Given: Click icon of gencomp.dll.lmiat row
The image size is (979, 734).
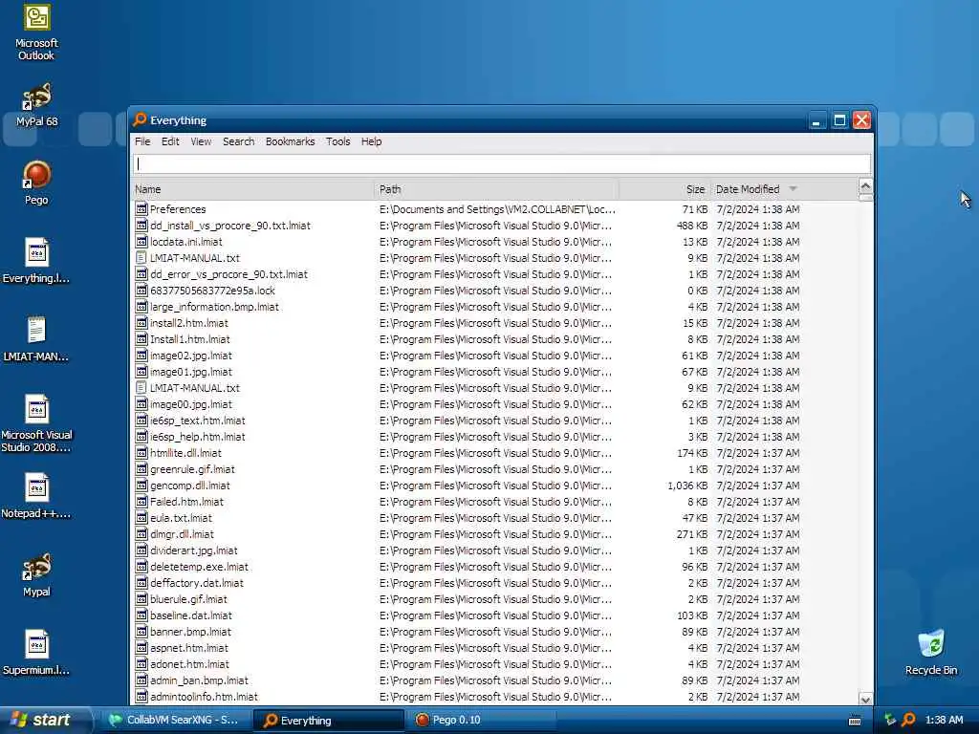Looking at the screenshot, I should click(x=141, y=485).
